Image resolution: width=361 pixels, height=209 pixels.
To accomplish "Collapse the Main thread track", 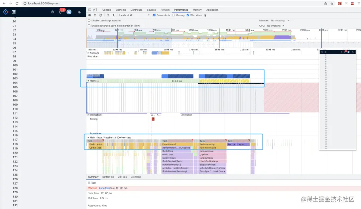I will (x=88, y=138).
